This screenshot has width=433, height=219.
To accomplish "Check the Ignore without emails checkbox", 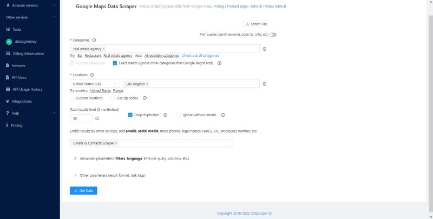I will [179, 115].
